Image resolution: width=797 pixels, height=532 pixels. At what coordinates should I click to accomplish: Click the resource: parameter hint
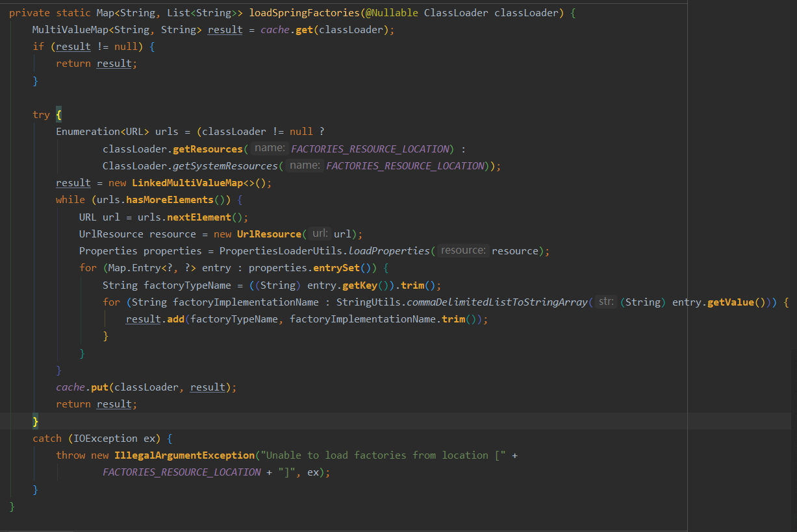pyautogui.click(x=463, y=250)
